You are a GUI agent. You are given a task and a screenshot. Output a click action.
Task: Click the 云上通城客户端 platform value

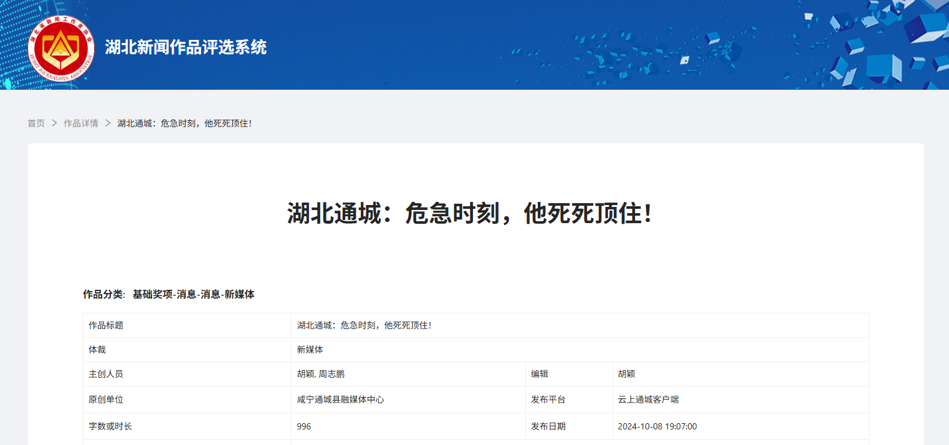648,400
